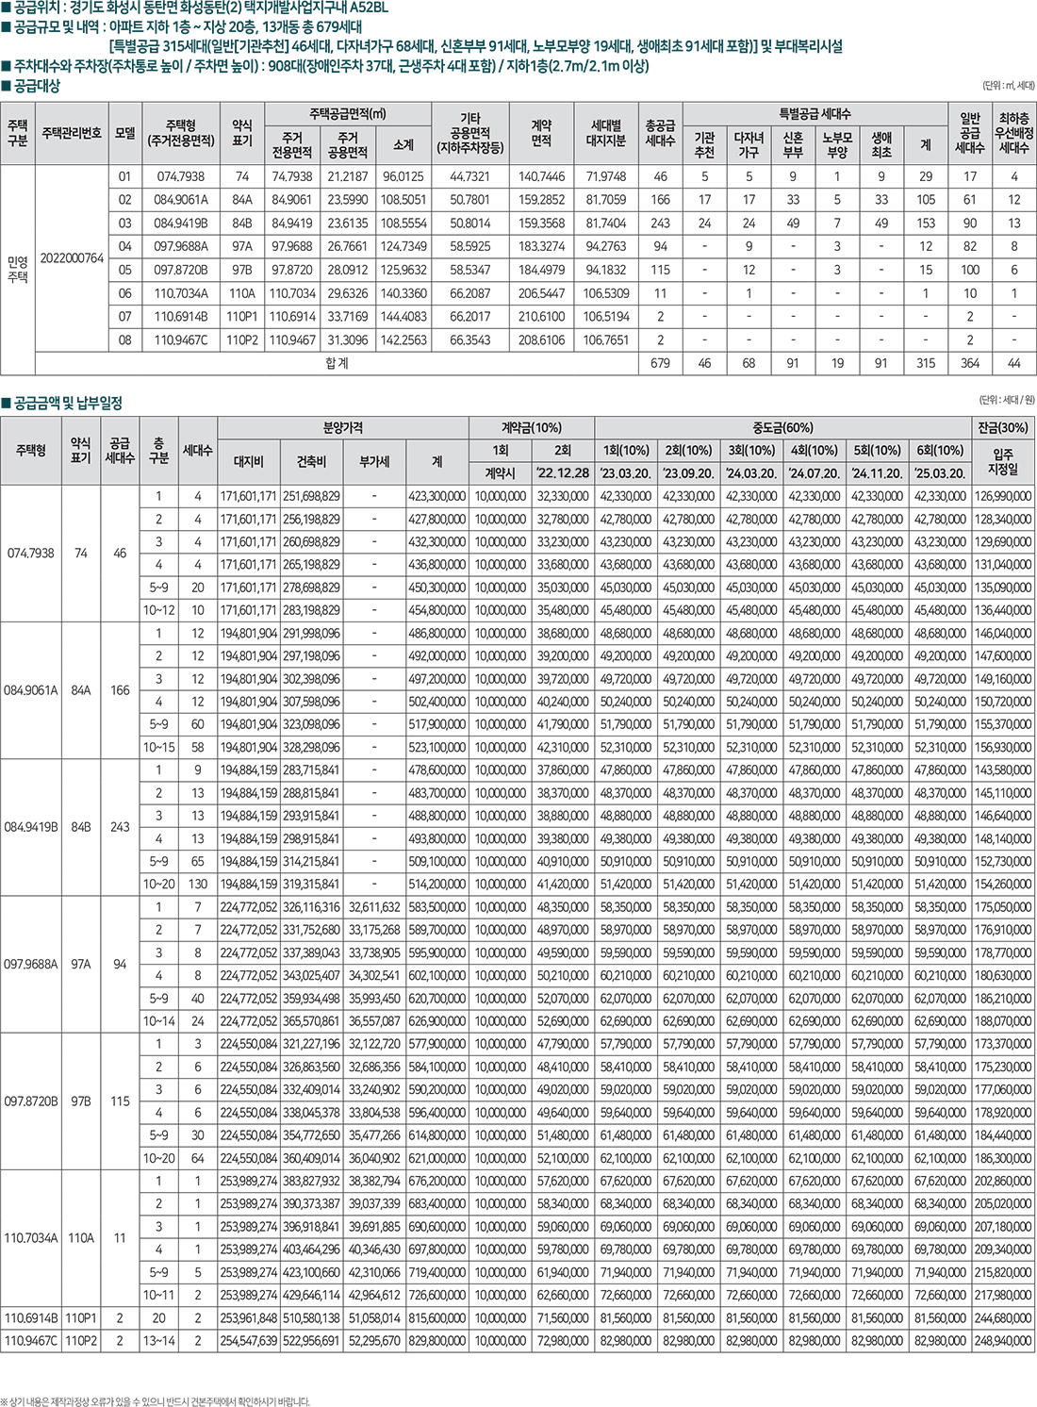The image size is (1037, 1407).
Task: Select total price 423,300,000
Action: (437, 496)
